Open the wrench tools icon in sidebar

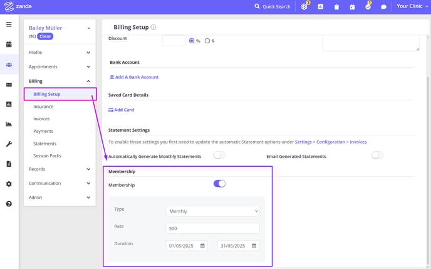pos(9,144)
